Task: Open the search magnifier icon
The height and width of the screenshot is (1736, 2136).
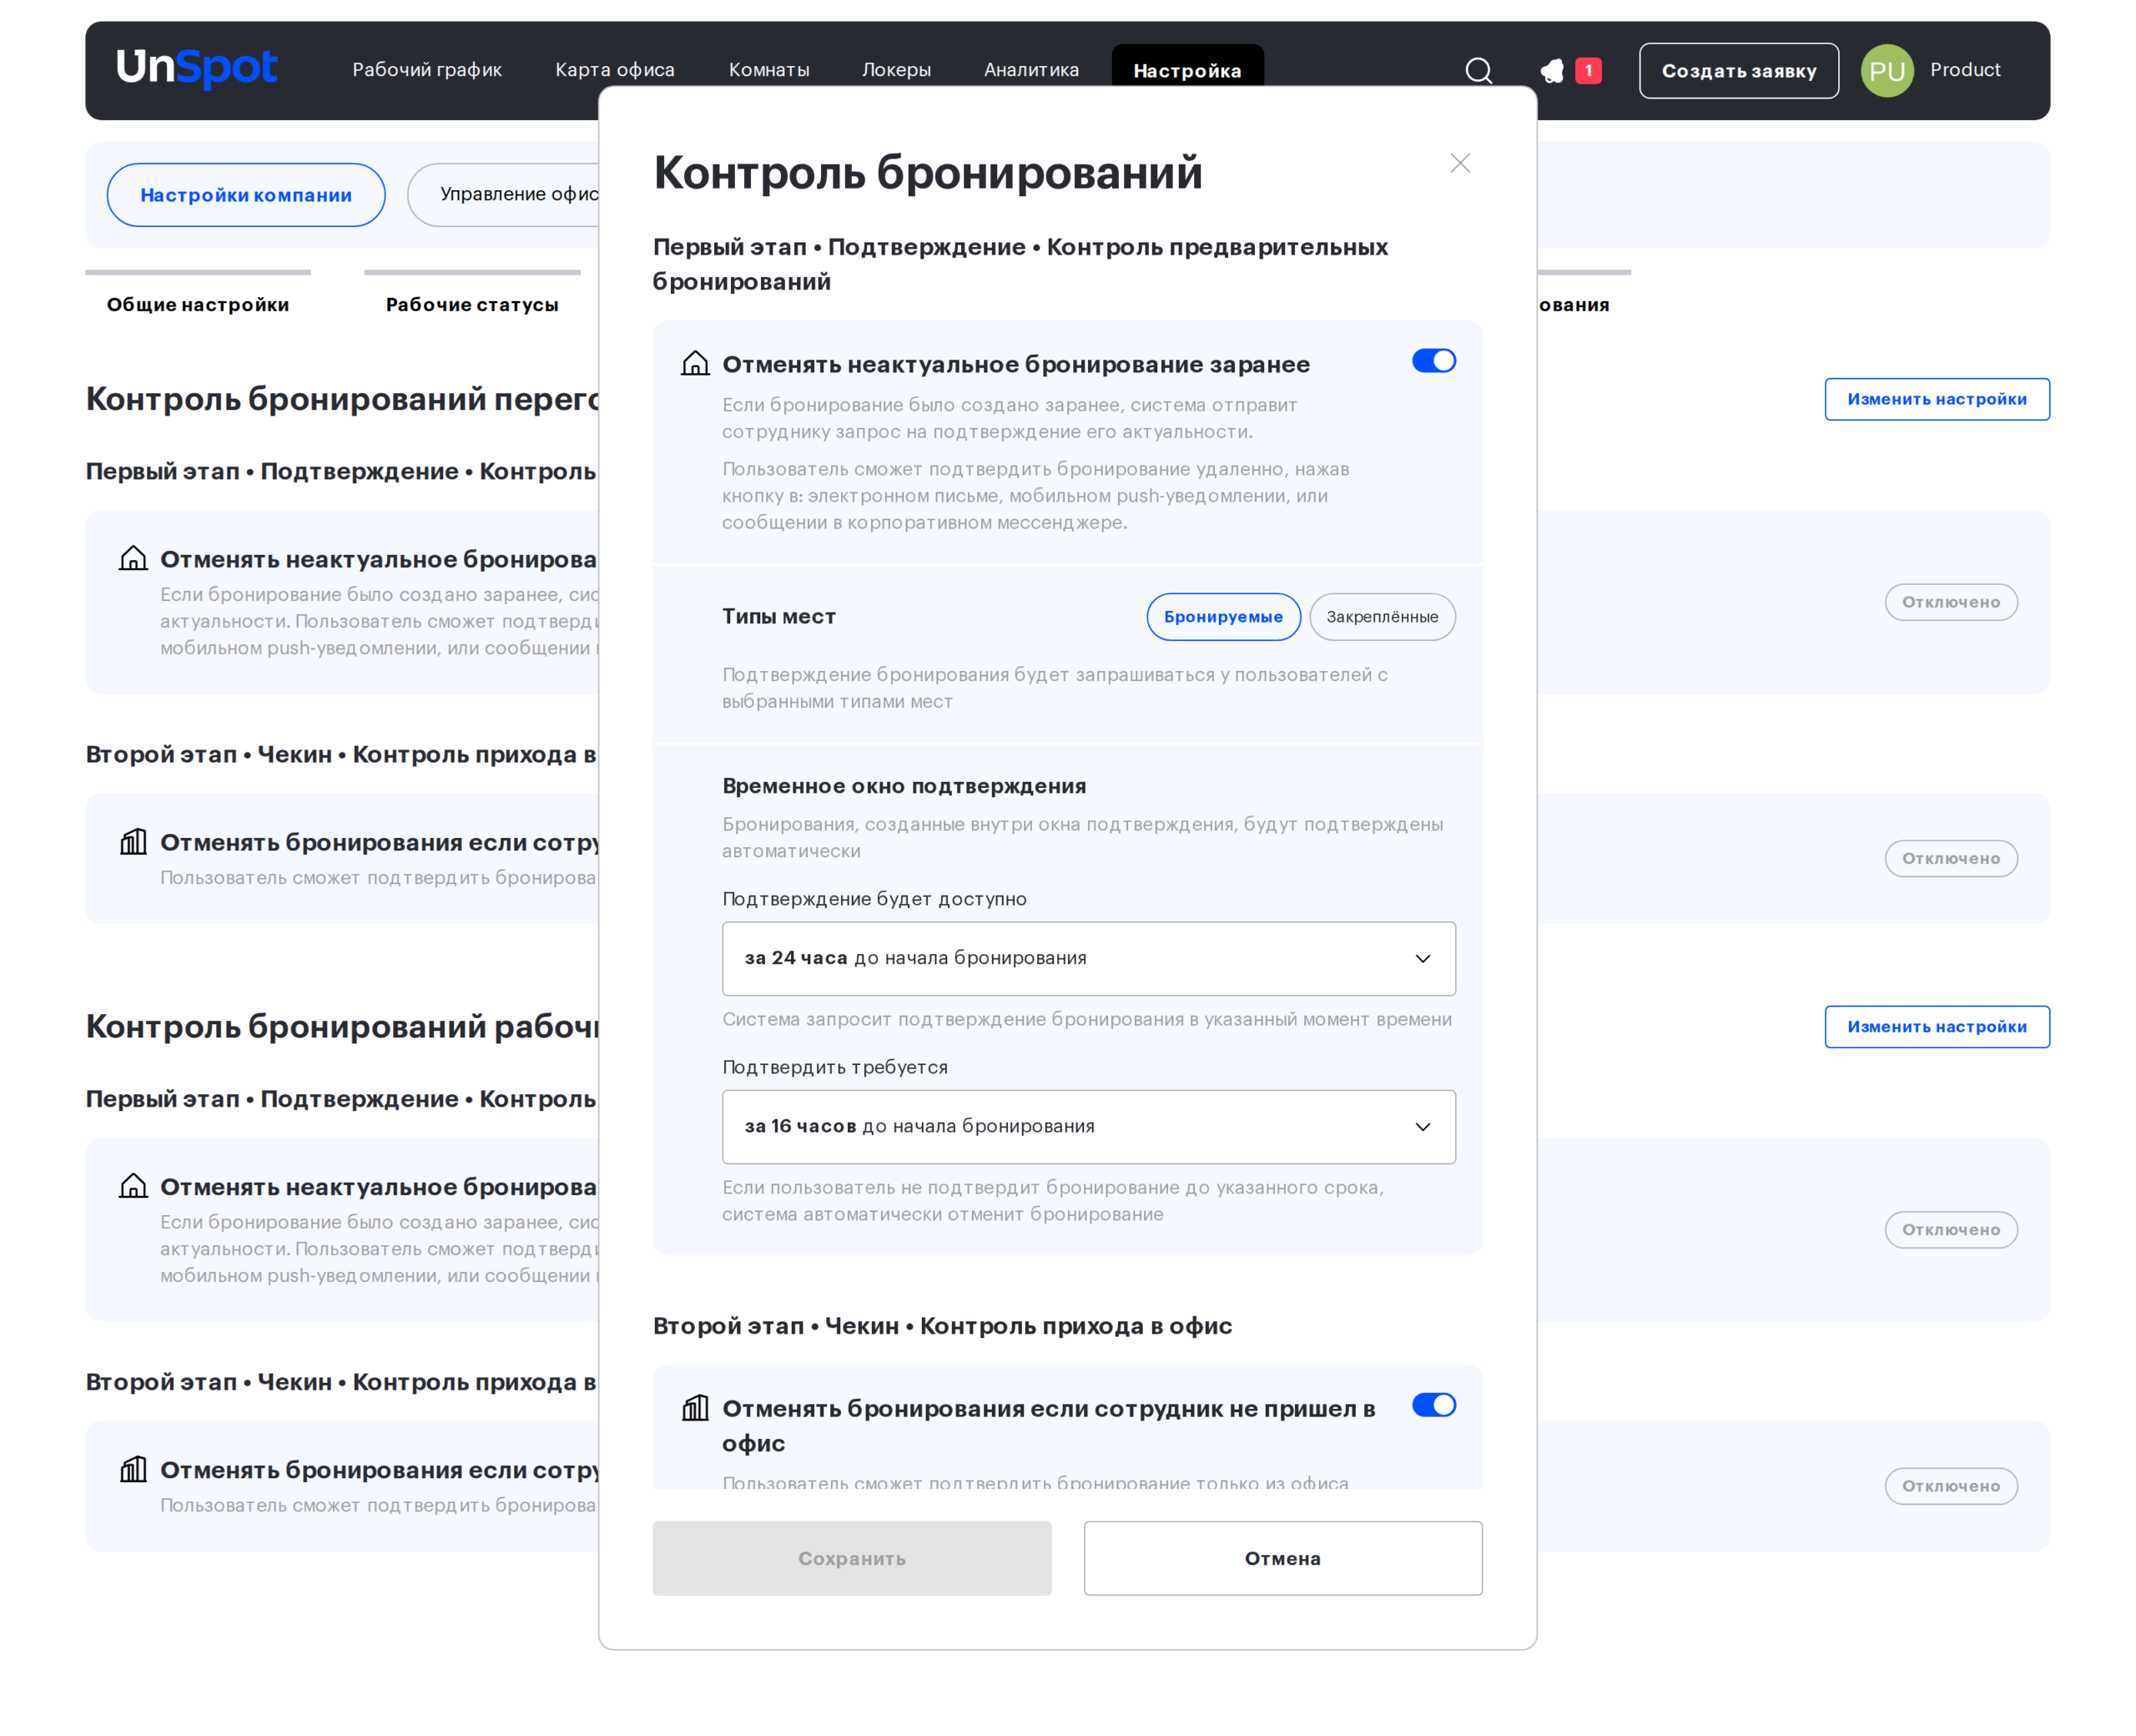Action: [1478, 70]
